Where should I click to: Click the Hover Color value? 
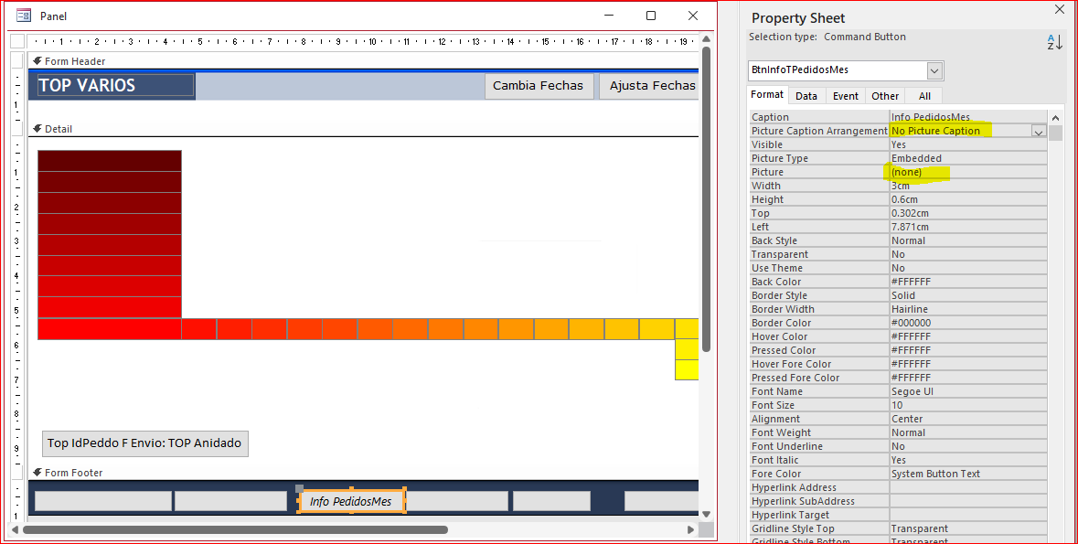tap(968, 337)
